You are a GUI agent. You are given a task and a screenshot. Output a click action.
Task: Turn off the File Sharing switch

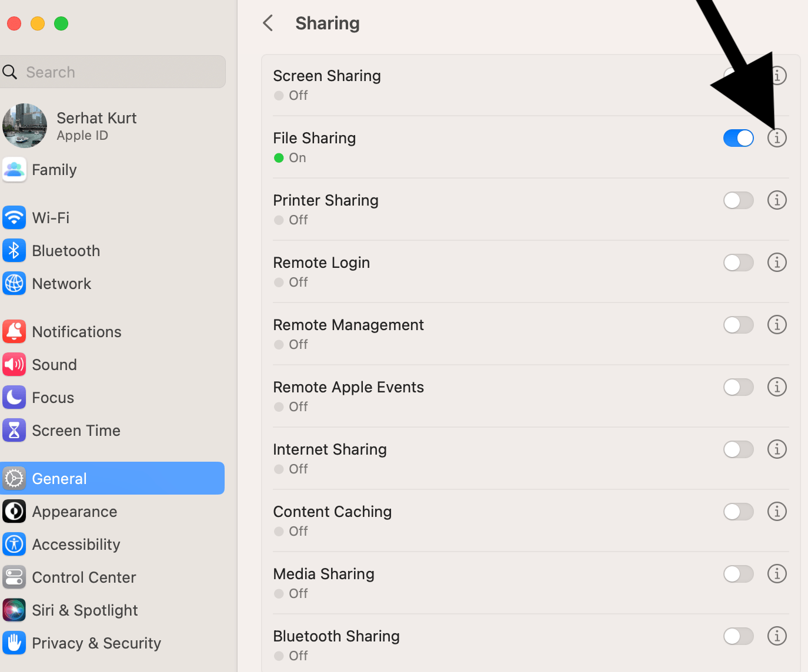pyautogui.click(x=739, y=138)
